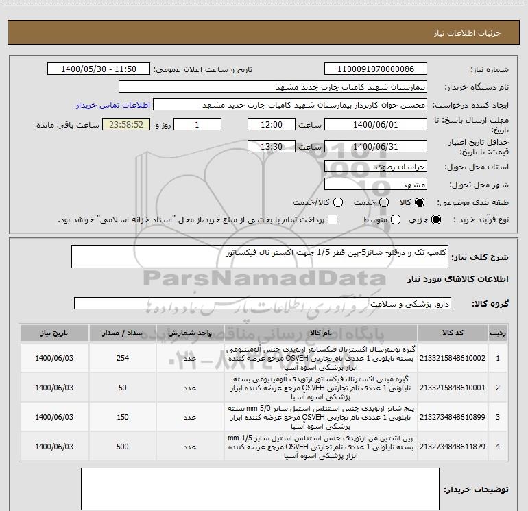The image size is (528, 511).
Task: Click product code 2133215848610001
Action: (453, 388)
